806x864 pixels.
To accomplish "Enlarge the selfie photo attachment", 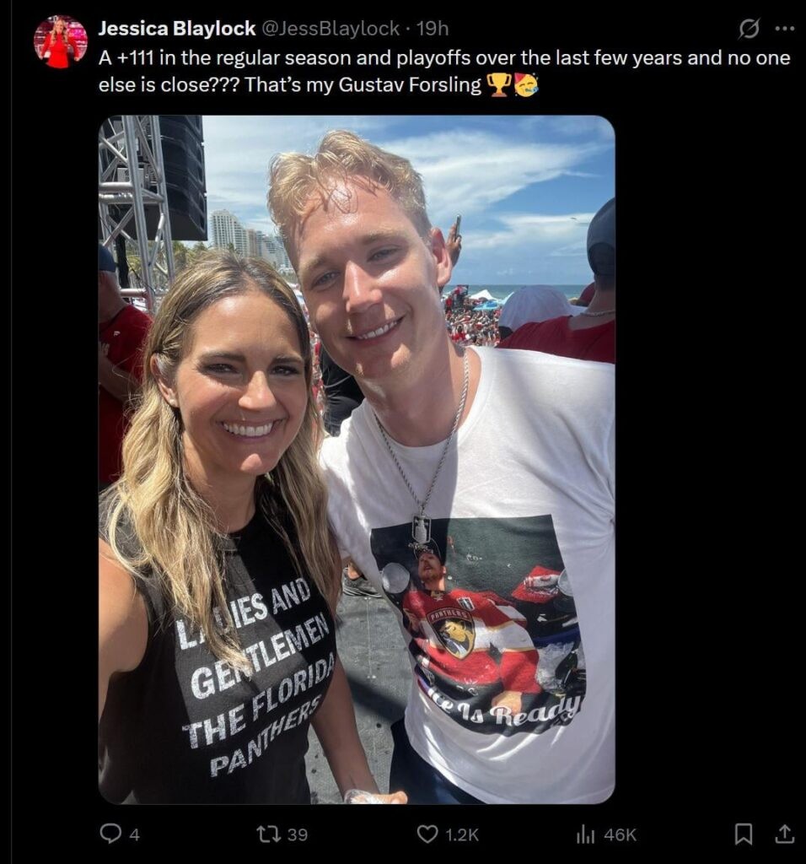I will [x=357, y=459].
